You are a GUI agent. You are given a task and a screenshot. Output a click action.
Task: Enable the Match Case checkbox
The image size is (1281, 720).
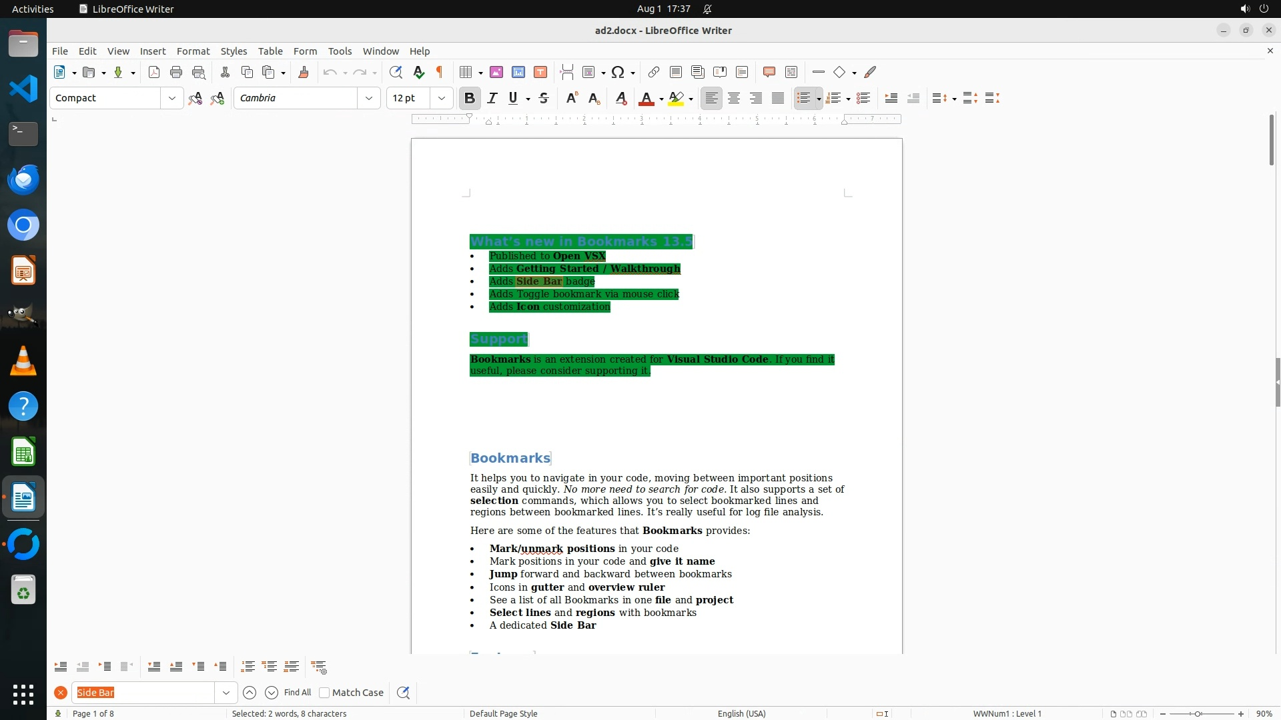pos(325,693)
